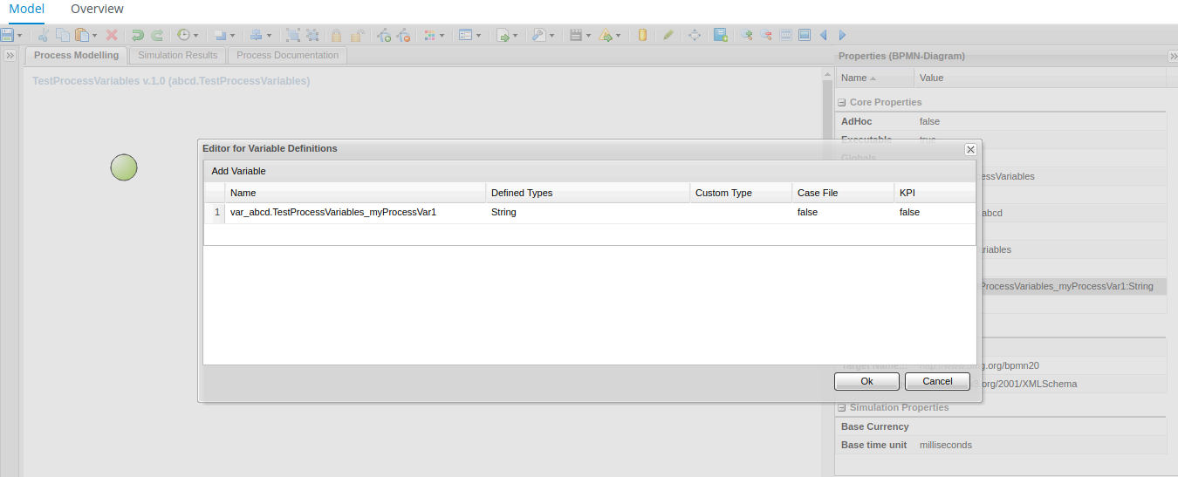Click the String defined type cell
This screenshot has height=477, width=1178.
tap(587, 213)
